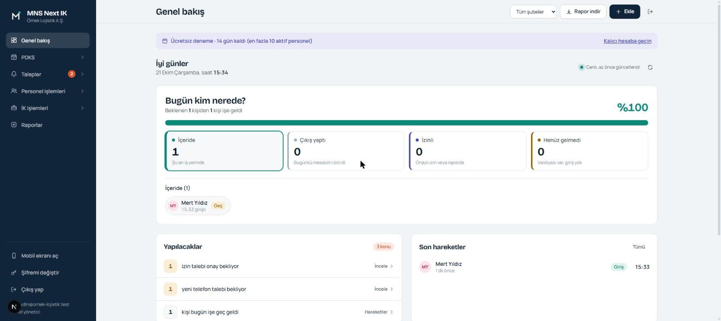The width and height of the screenshot is (721, 321).
Task: Expand the PDKS submenu chevron
Action: click(x=82, y=57)
